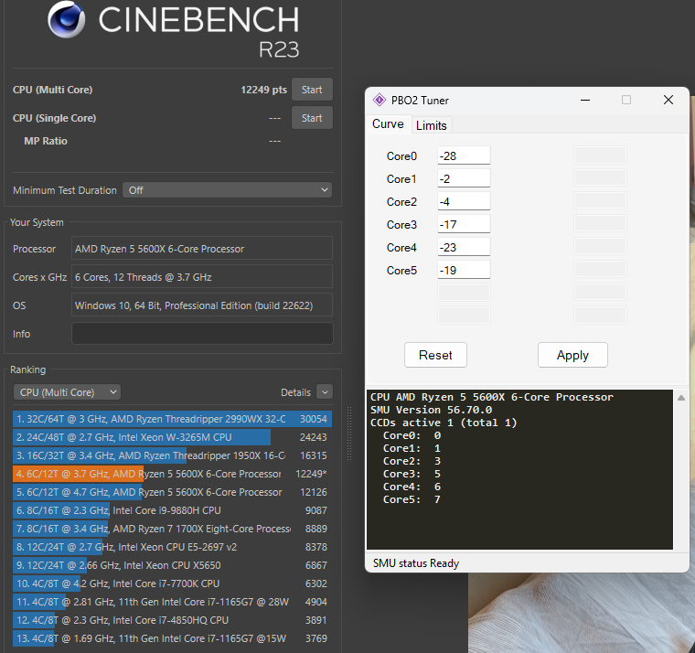Select ranking row 11 i7-1165G7 @ 28W
Image resolution: width=695 pixels, height=653 pixels.
(x=173, y=602)
